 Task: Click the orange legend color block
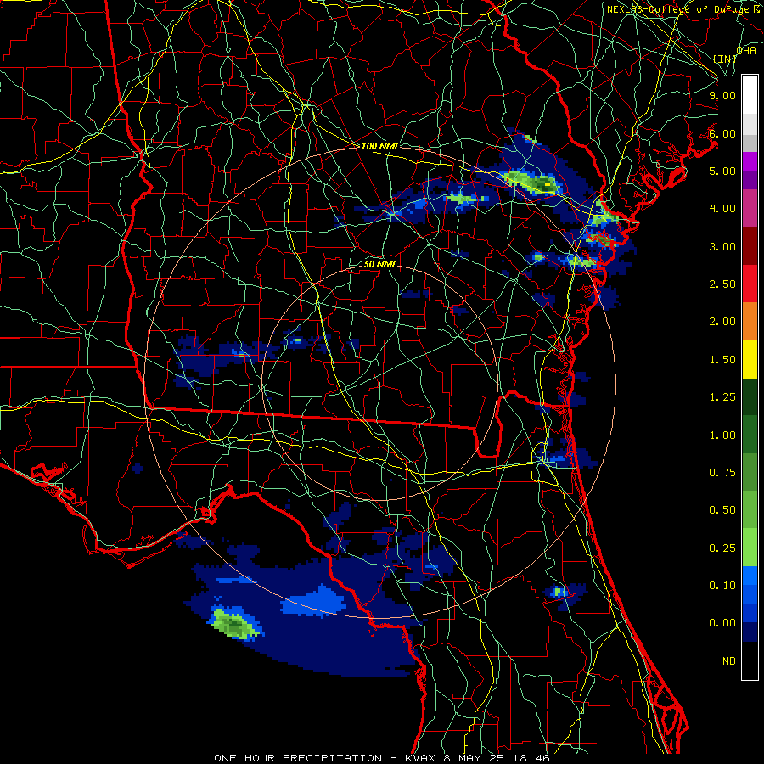coord(750,322)
